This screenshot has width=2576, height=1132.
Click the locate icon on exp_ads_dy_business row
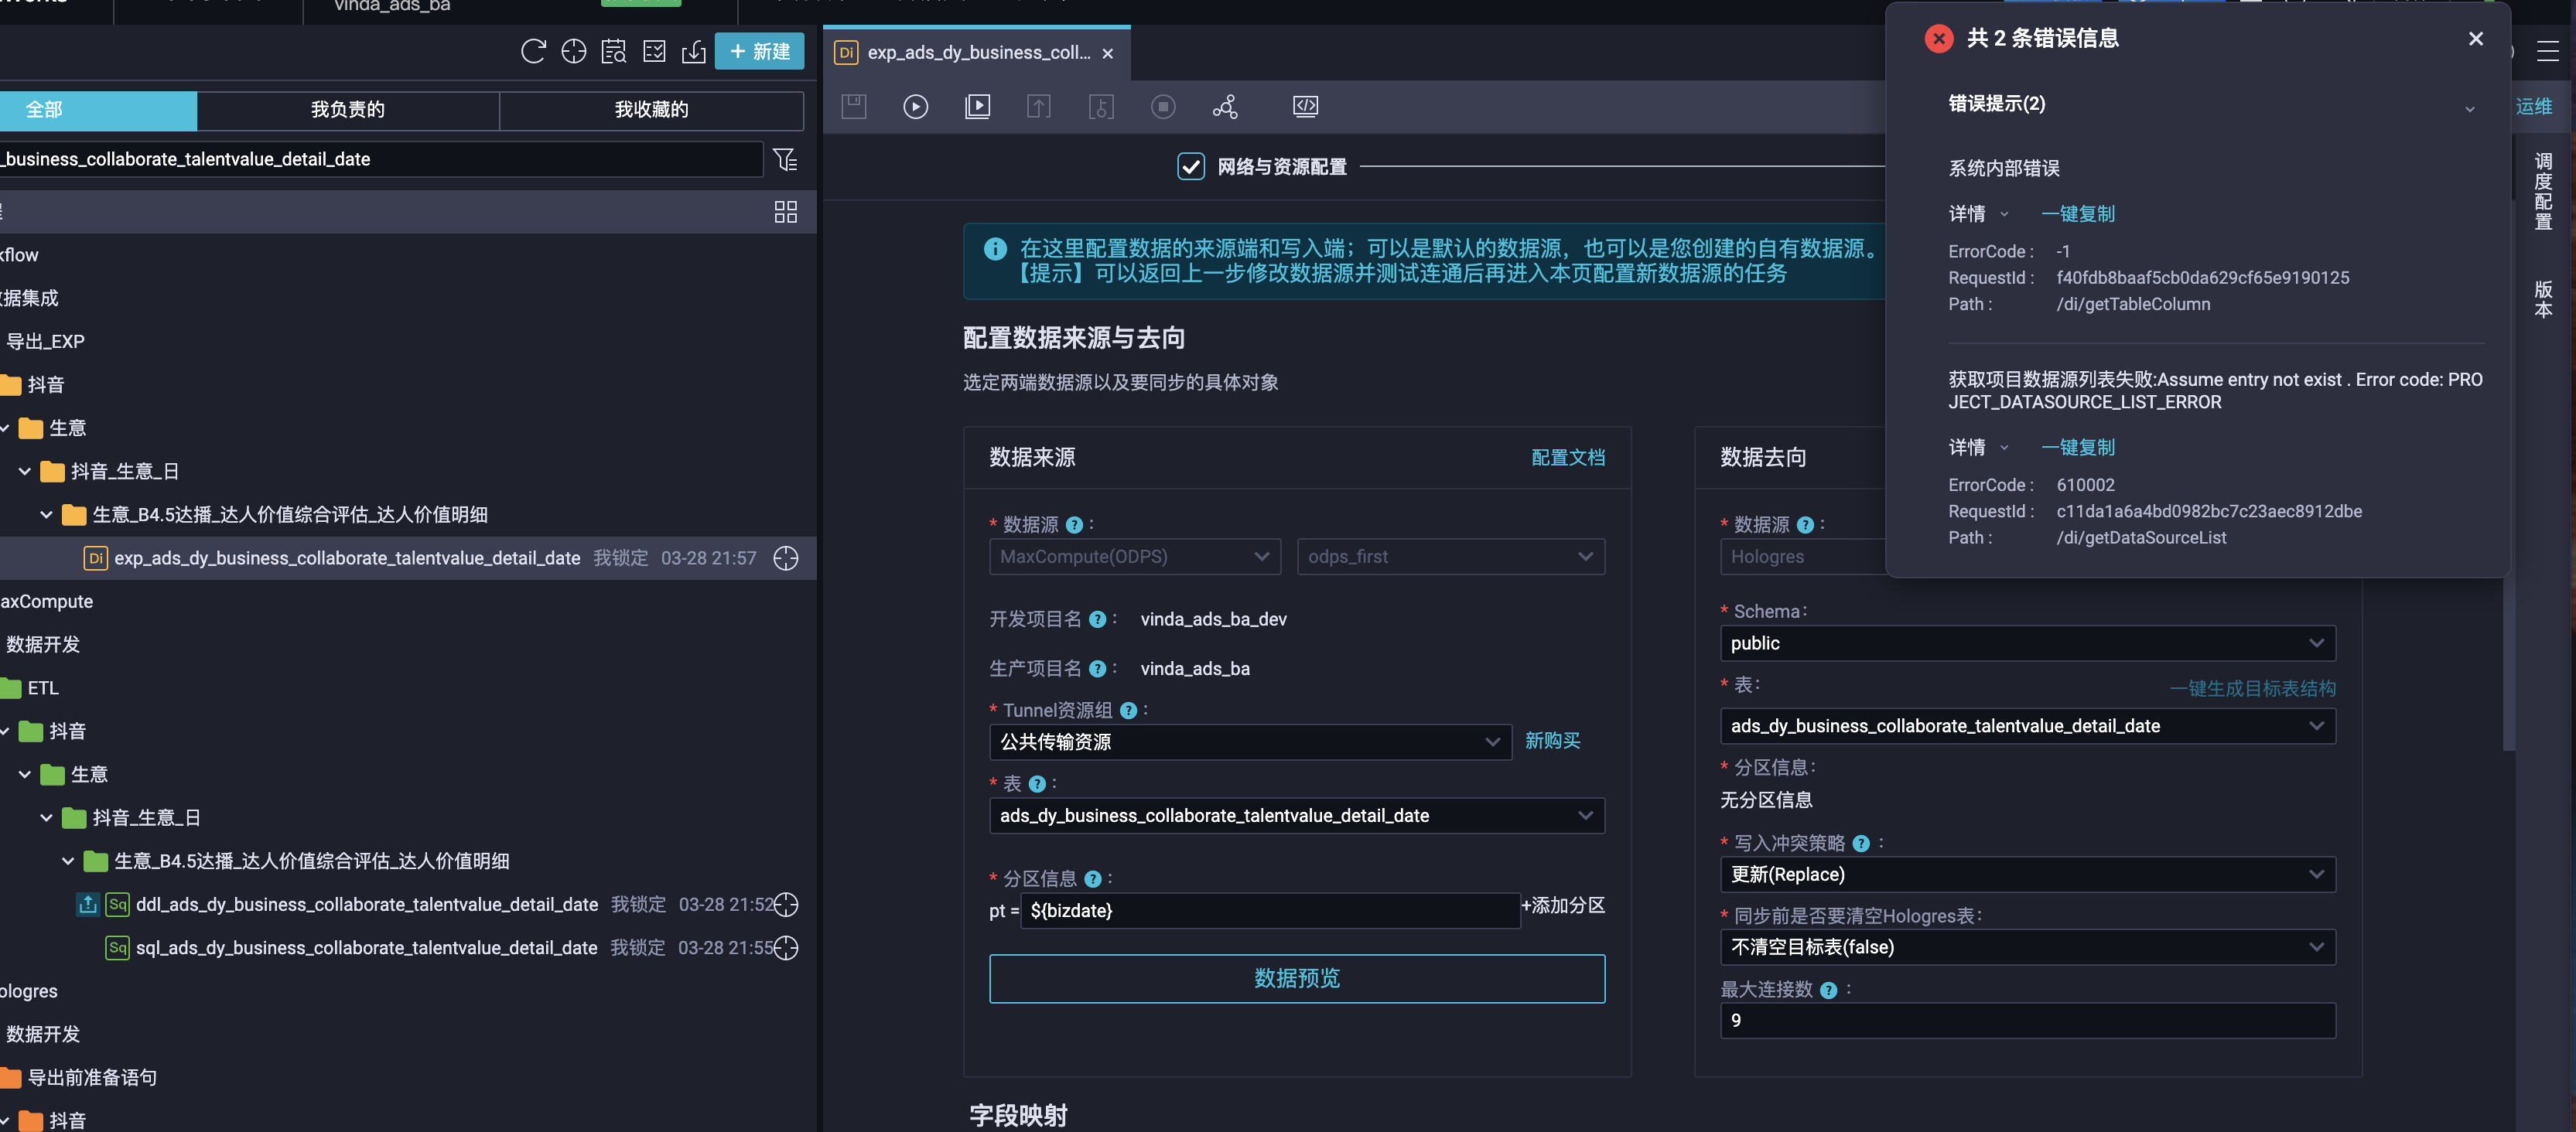point(786,558)
